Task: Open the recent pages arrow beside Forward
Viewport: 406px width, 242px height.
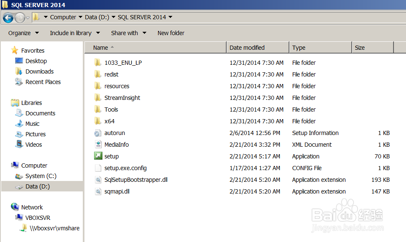Action: click(28, 18)
